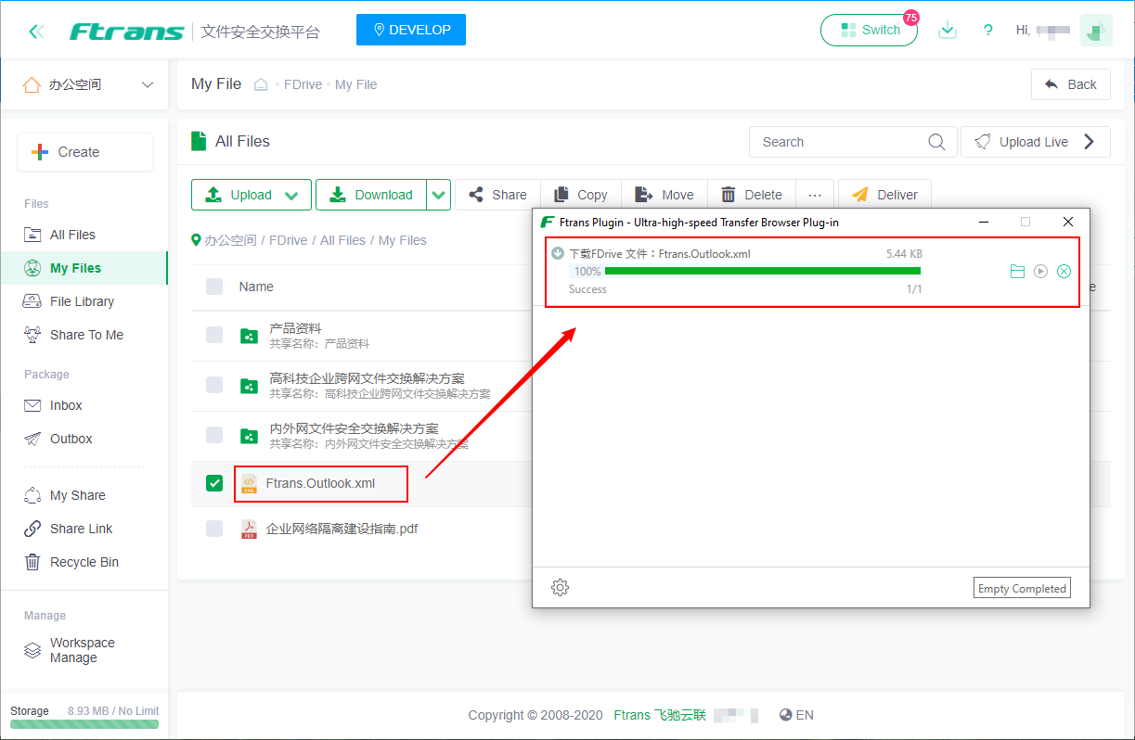Image resolution: width=1135 pixels, height=740 pixels.
Task: Check 高科技企业跨网文件交换解决方案 row checkbox
Action: (214, 385)
